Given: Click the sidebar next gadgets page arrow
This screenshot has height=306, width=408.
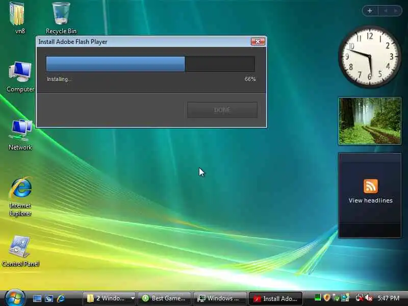Looking at the screenshot, I should click(x=396, y=11).
